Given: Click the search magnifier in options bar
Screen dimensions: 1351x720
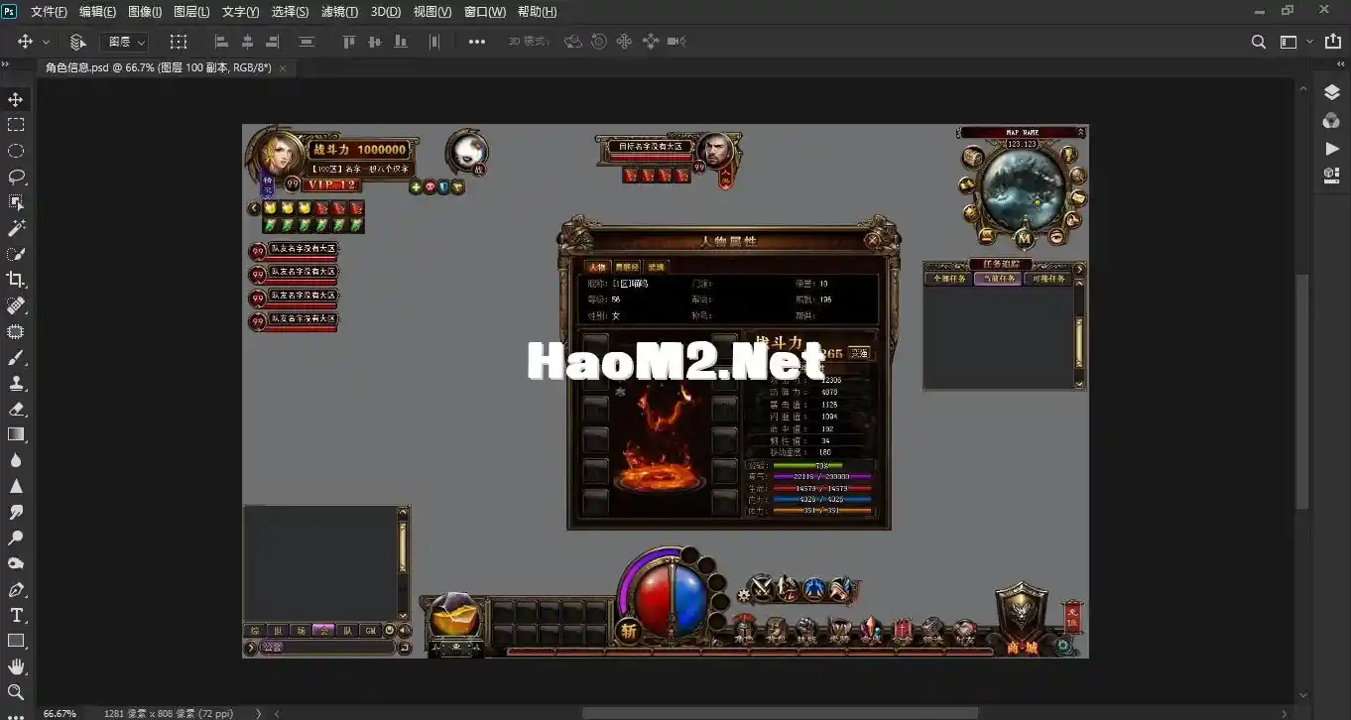Looking at the screenshot, I should pyautogui.click(x=1258, y=42).
